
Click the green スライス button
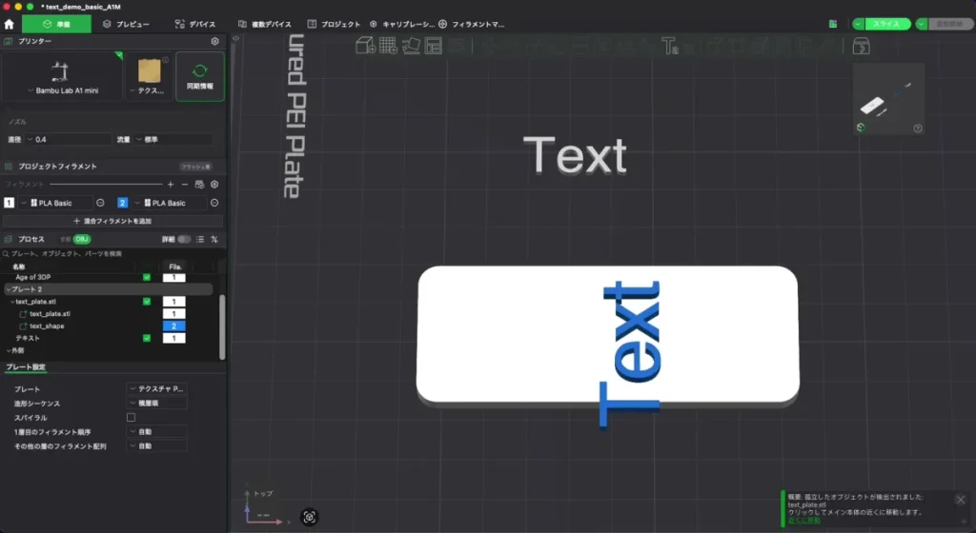point(886,24)
